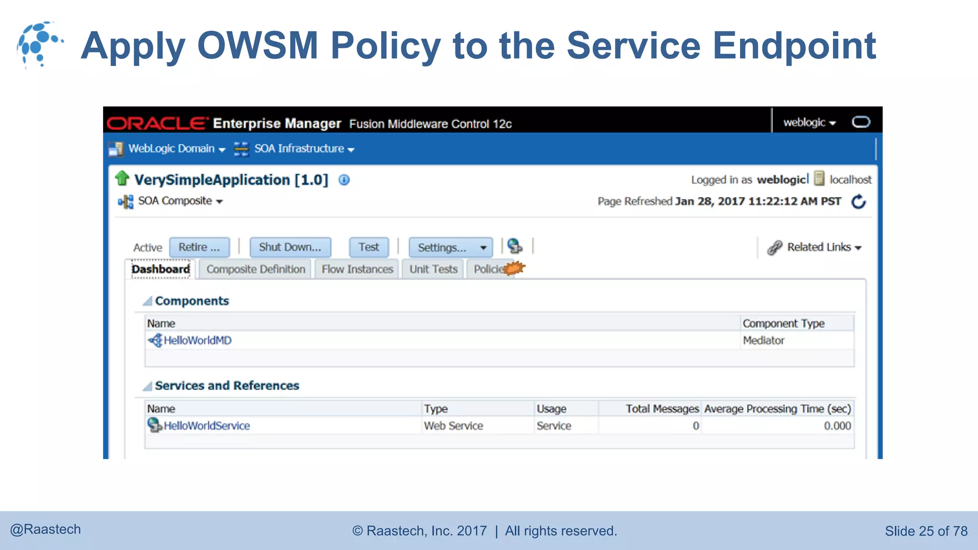Open the SOA Infrastructure menu
Viewport: 978px width, 550px height.
click(304, 149)
